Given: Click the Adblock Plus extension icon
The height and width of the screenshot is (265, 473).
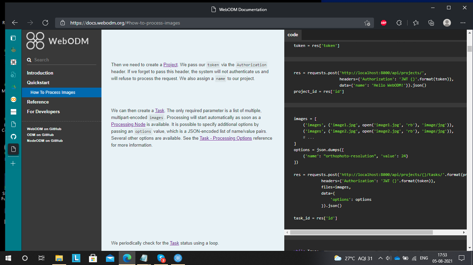Looking at the screenshot, I should pyautogui.click(x=384, y=23).
